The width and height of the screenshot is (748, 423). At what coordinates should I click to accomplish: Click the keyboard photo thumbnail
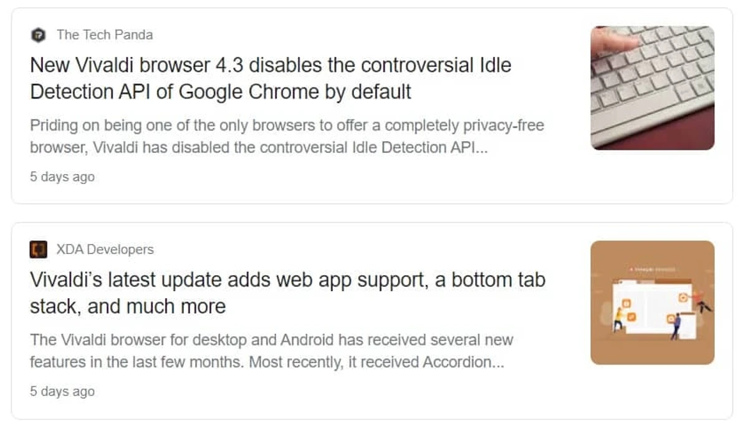[652, 88]
